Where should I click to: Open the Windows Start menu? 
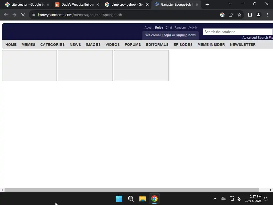[x=119, y=199]
